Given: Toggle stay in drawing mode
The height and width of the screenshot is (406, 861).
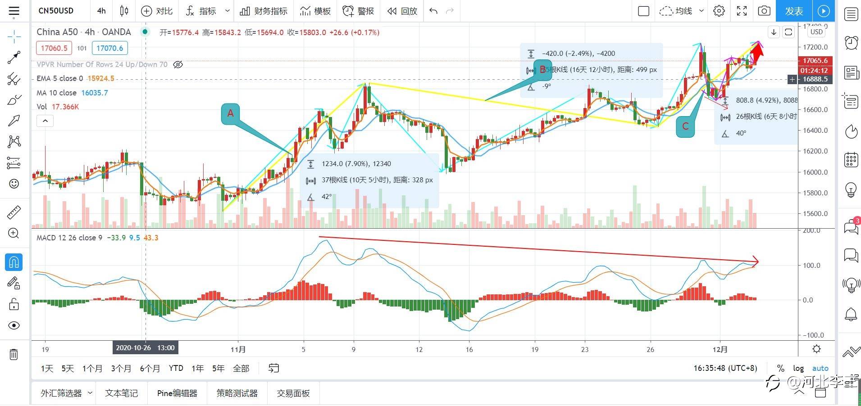Looking at the screenshot, I should pos(14,283).
